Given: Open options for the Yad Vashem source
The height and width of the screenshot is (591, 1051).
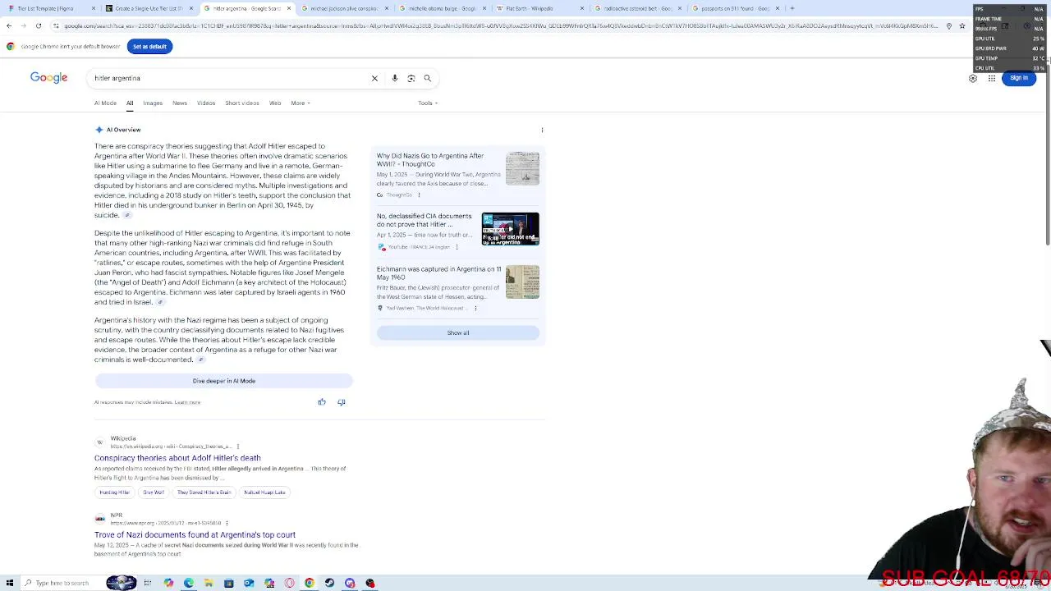Looking at the screenshot, I should (475, 308).
